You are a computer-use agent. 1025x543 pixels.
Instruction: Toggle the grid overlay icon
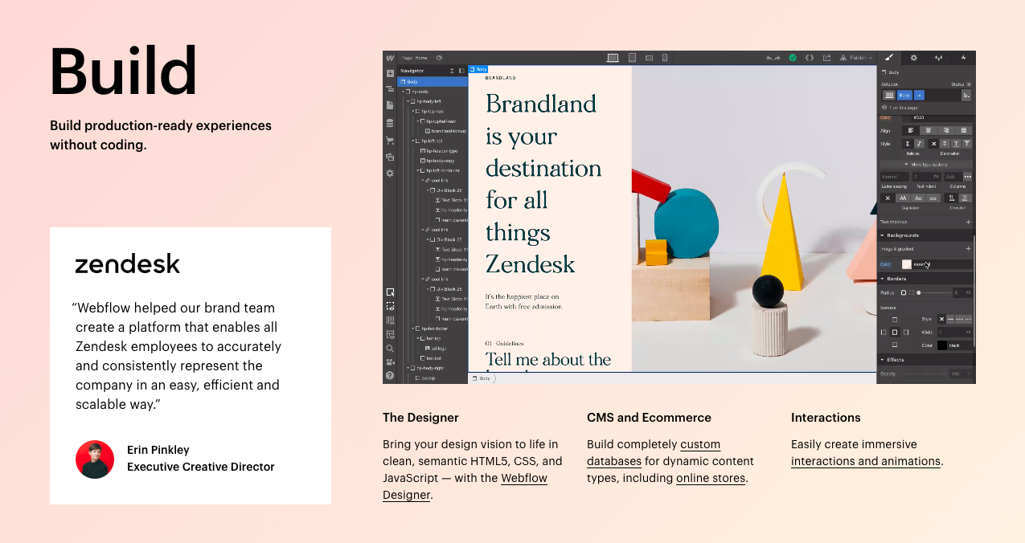tap(390, 320)
